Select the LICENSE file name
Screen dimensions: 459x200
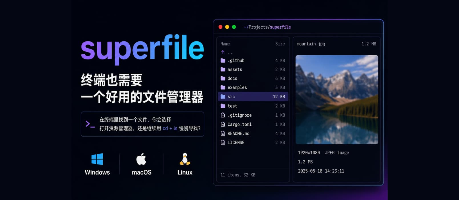coord(236,142)
